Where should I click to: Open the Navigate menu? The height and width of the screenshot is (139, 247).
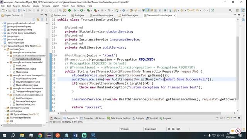(46, 6)
